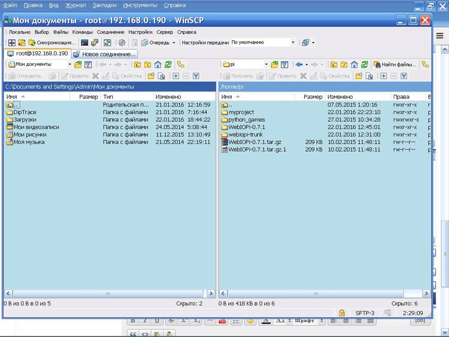Toggle the remote directory tree icon
This screenshot has width=449, height=337.
425,64
